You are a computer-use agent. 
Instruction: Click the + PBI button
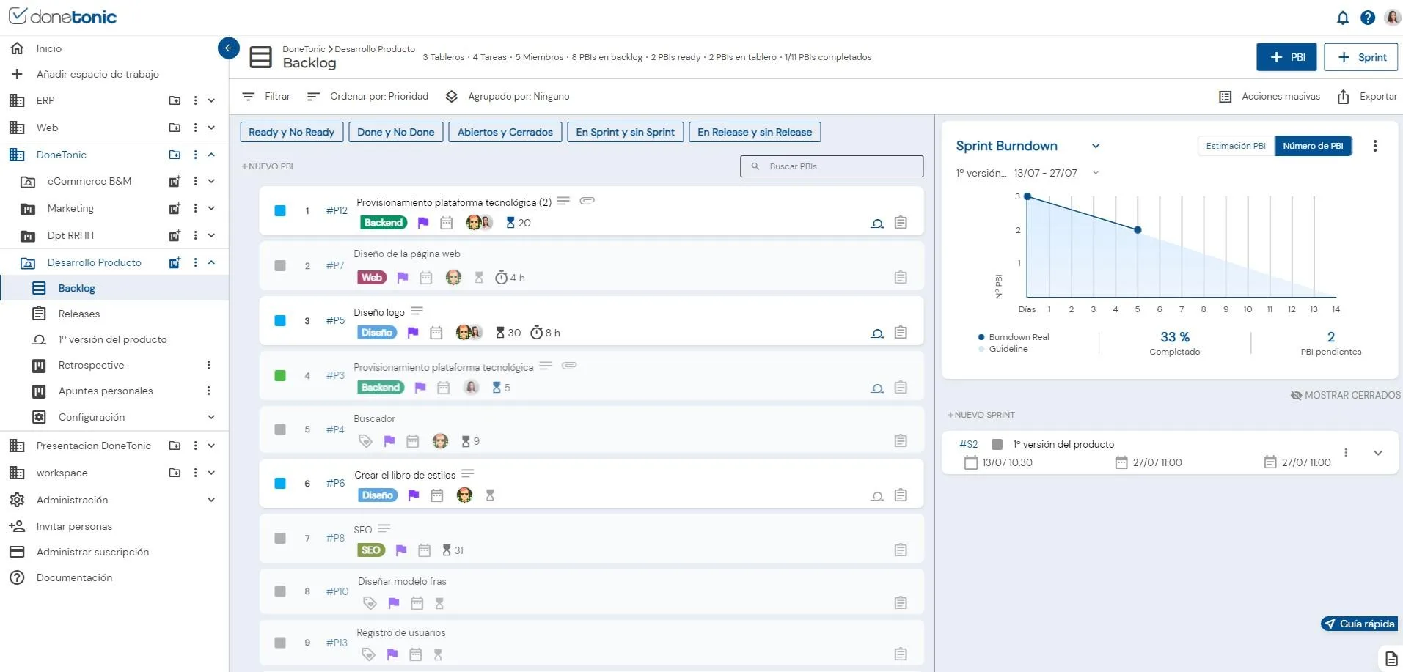click(1286, 57)
